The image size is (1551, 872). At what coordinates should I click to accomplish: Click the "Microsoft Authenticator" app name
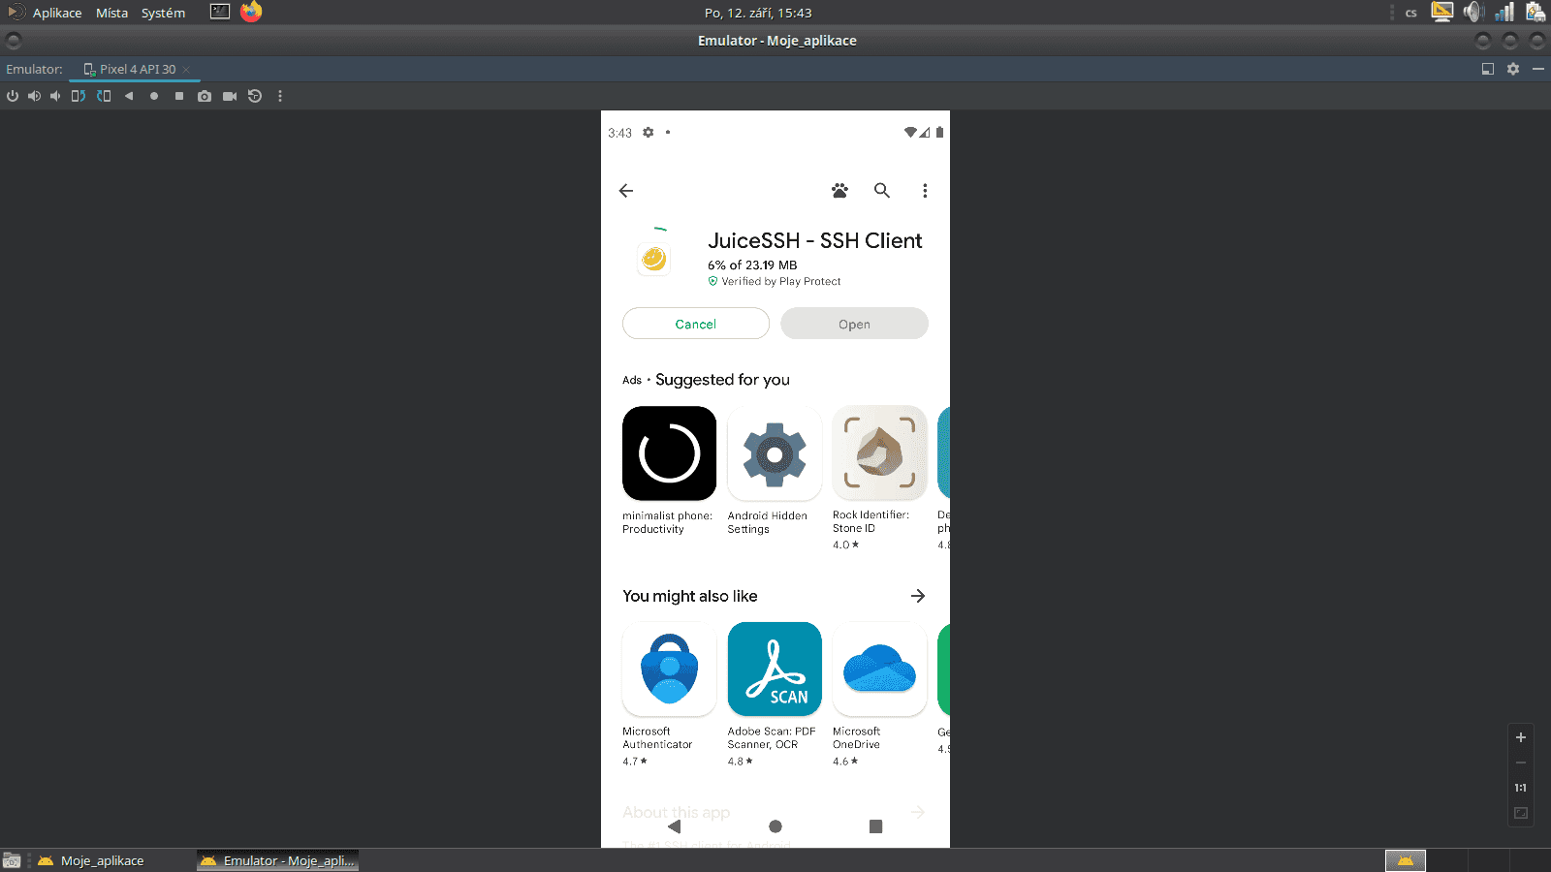pyautogui.click(x=657, y=738)
